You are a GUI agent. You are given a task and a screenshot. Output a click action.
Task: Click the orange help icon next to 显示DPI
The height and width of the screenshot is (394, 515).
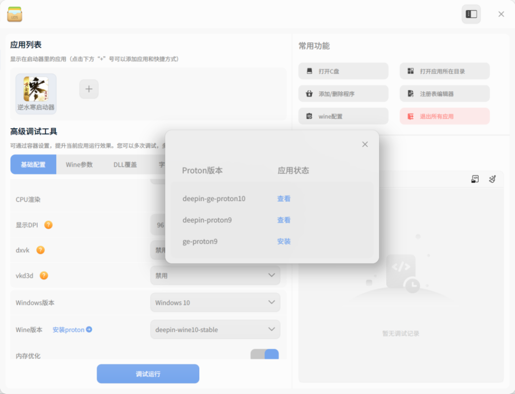(48, 225)
